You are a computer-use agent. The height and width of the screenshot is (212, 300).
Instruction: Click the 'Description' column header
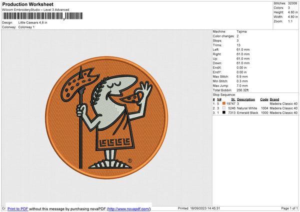tap(246, 99)
